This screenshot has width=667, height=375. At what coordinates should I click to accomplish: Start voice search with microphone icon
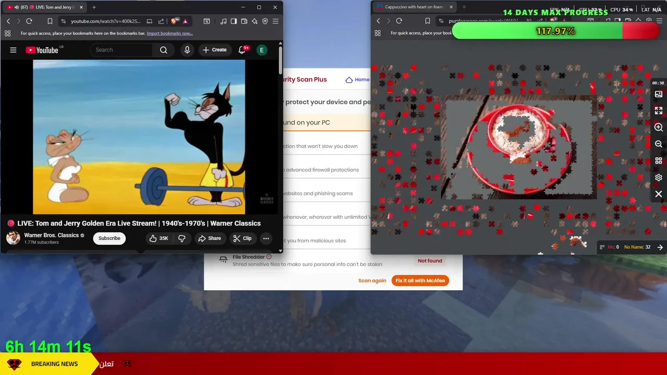(x=187, y=50)
